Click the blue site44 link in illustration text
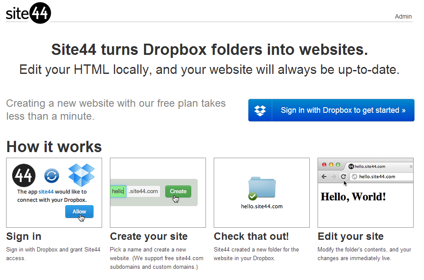 click(x=46, y=192)
